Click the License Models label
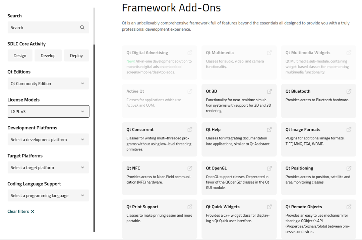 click(23, 100)
